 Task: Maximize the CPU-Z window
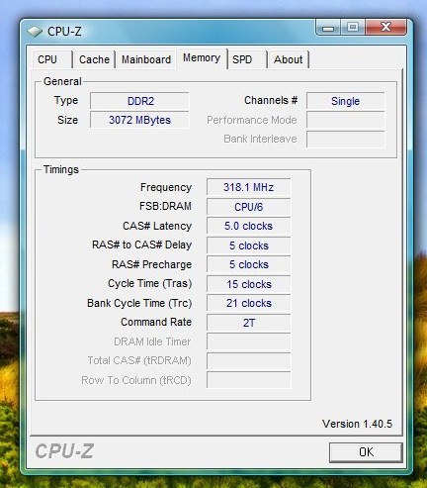pos(353,27)
